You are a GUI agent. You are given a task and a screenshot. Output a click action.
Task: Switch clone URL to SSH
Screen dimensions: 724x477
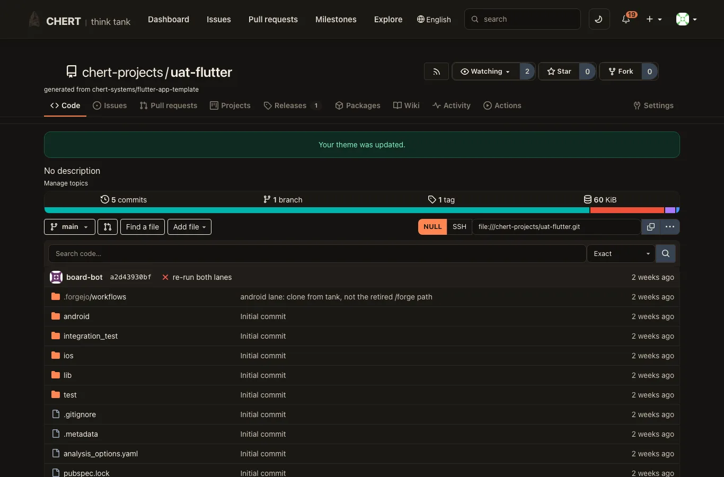coord(460,227)
